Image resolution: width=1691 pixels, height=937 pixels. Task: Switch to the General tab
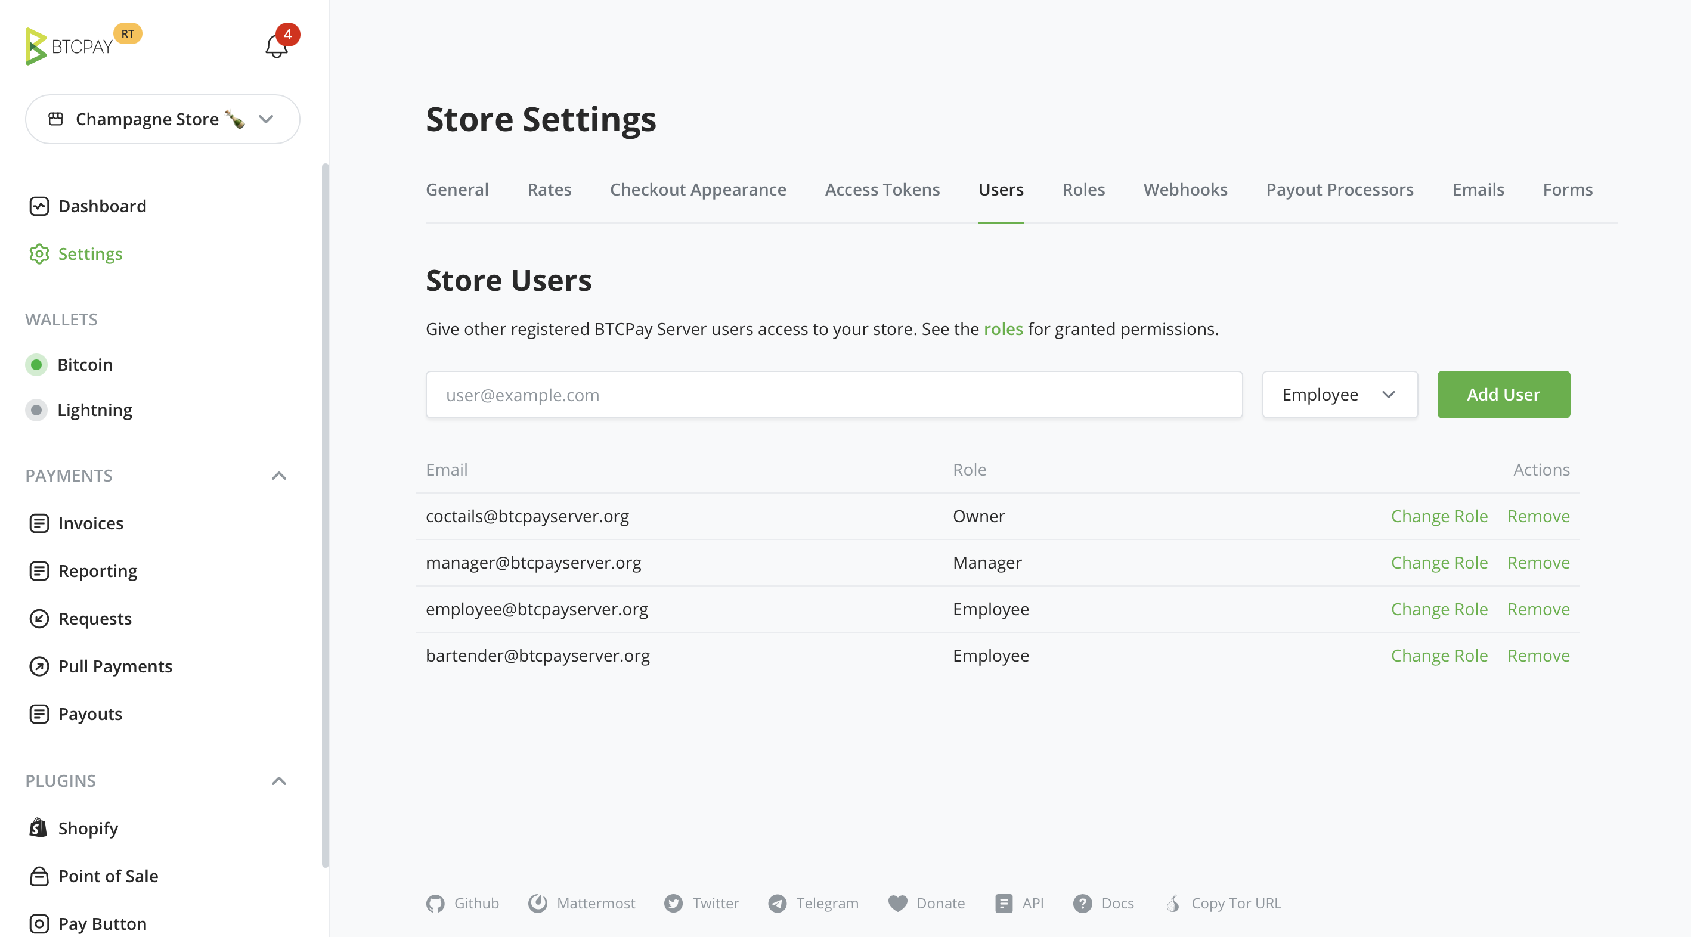tap(457, 190)
